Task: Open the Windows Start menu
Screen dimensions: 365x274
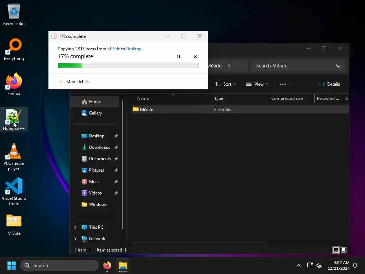Action: pyautogui.click(x=11, y=265)
